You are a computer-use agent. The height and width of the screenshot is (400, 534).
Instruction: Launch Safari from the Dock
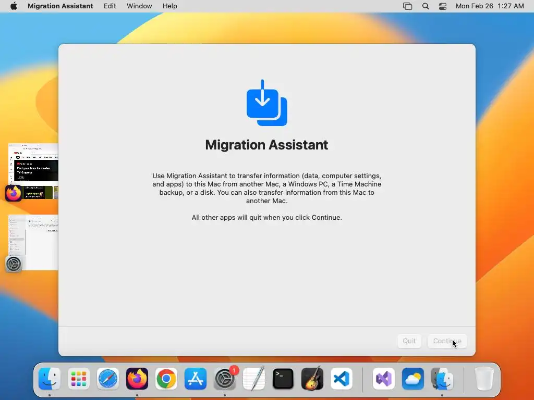click(x=108, y=379)
